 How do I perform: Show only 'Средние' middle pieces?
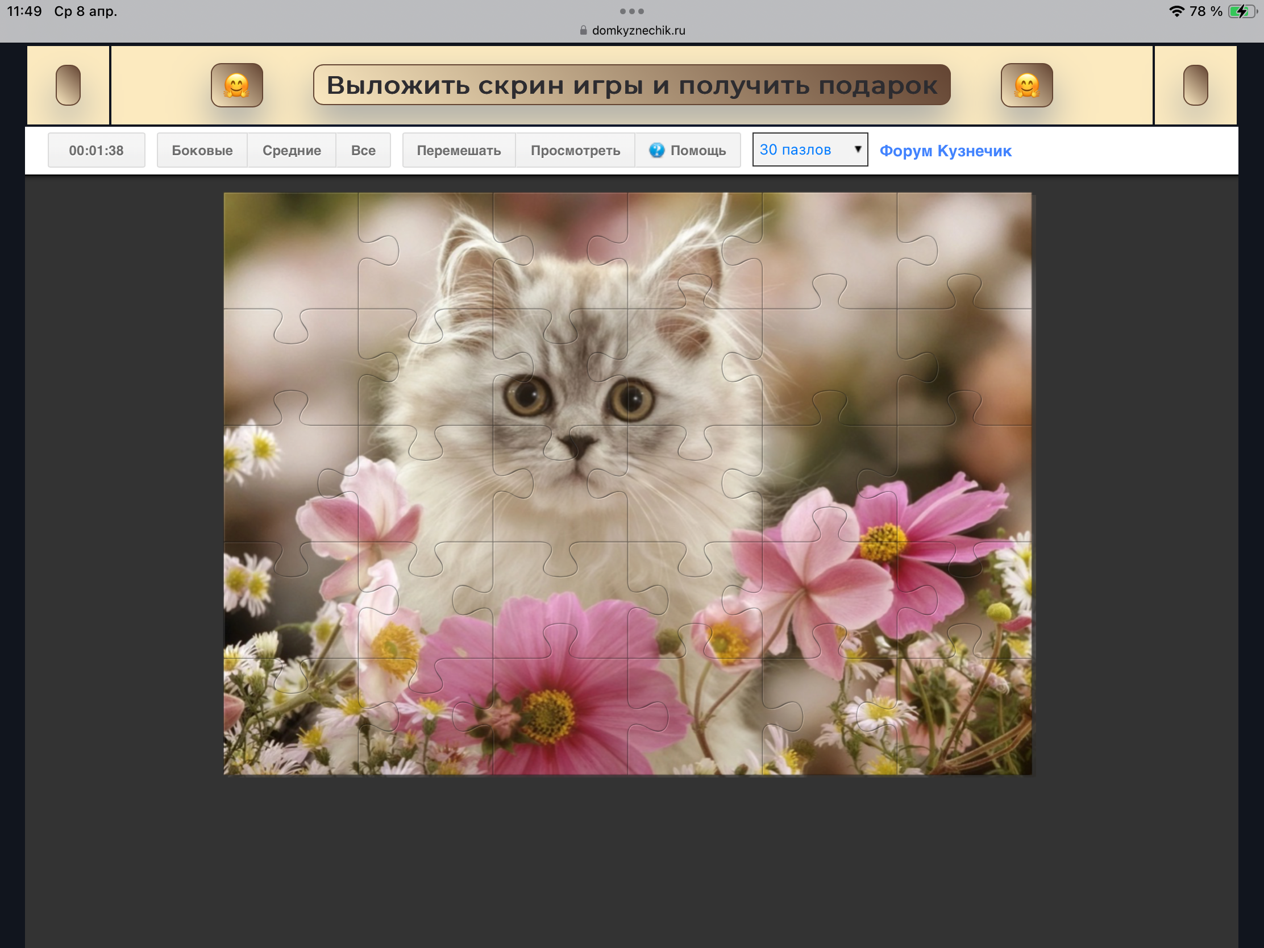point(292,150)
